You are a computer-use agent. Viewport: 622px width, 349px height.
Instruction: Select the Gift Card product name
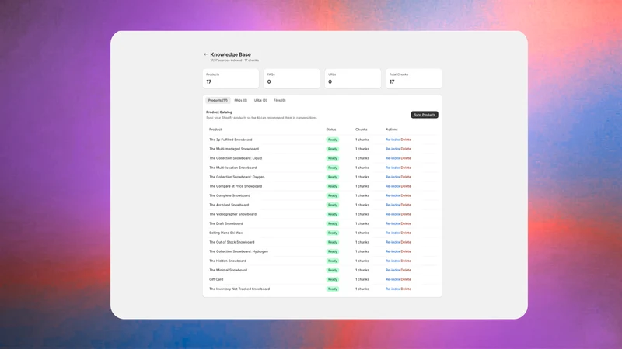click(x=216, y=279)
